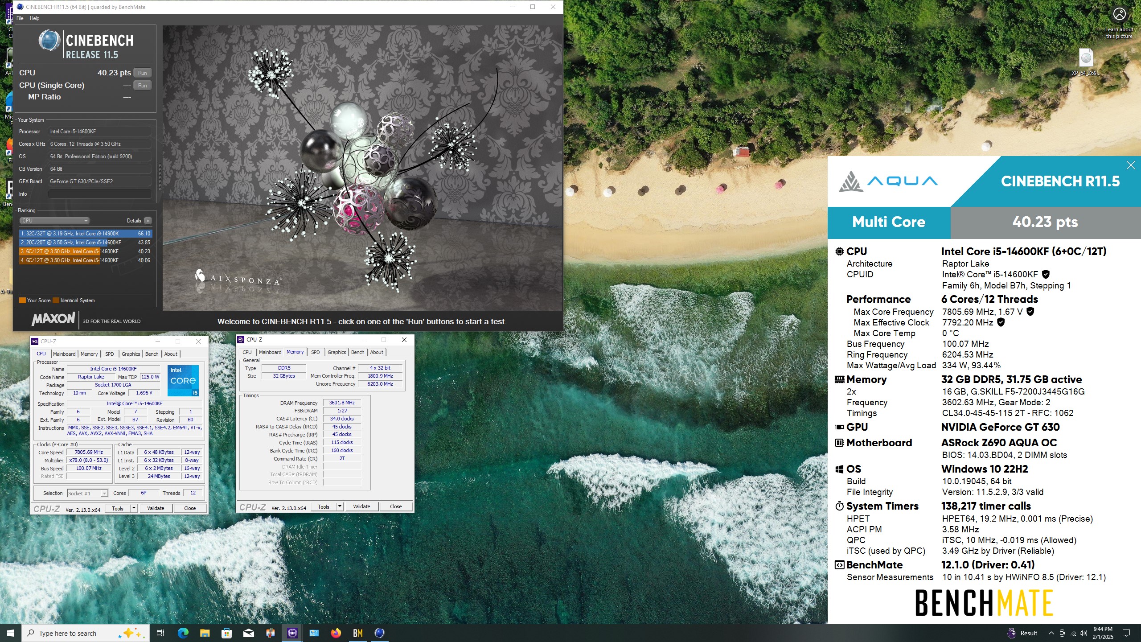Click the CPU chip icon in BenchMate

[x=839, y=251]
